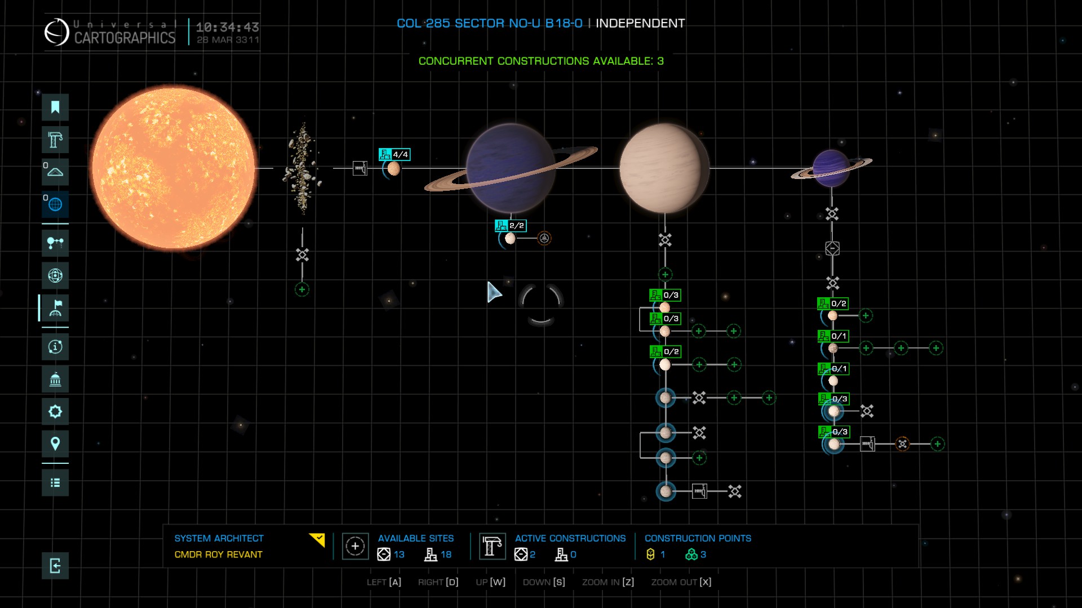The height and width of the screenshot is (608, 1082).
Task: Select the outpost icon on the lowest cream giant moon
Action: (699, 491)
